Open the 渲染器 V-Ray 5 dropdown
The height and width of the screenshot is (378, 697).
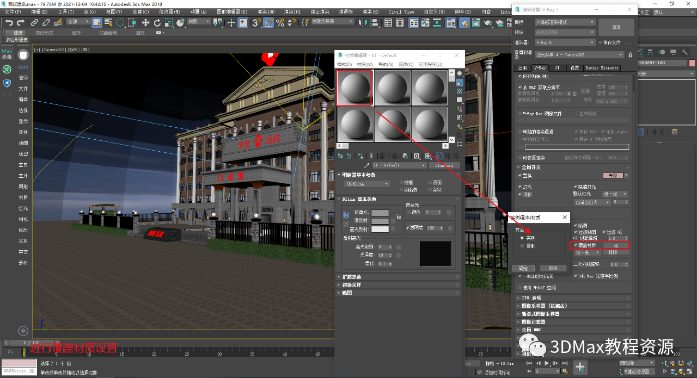[x=565, y=42]
